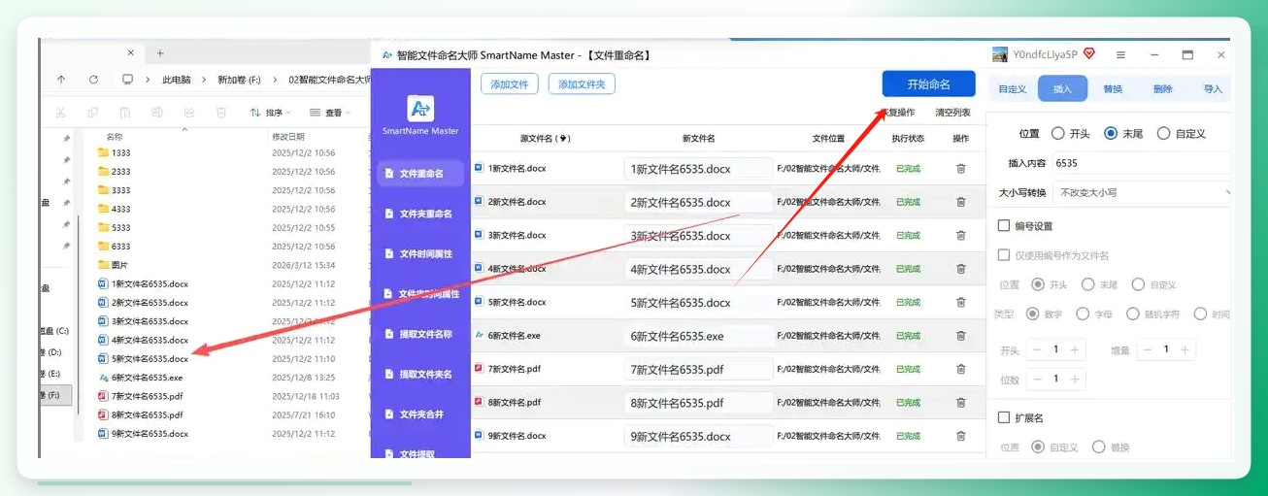Click the new name field 6新文件名6535.exe
This screenshot has width=1268, height=496.
698,336
